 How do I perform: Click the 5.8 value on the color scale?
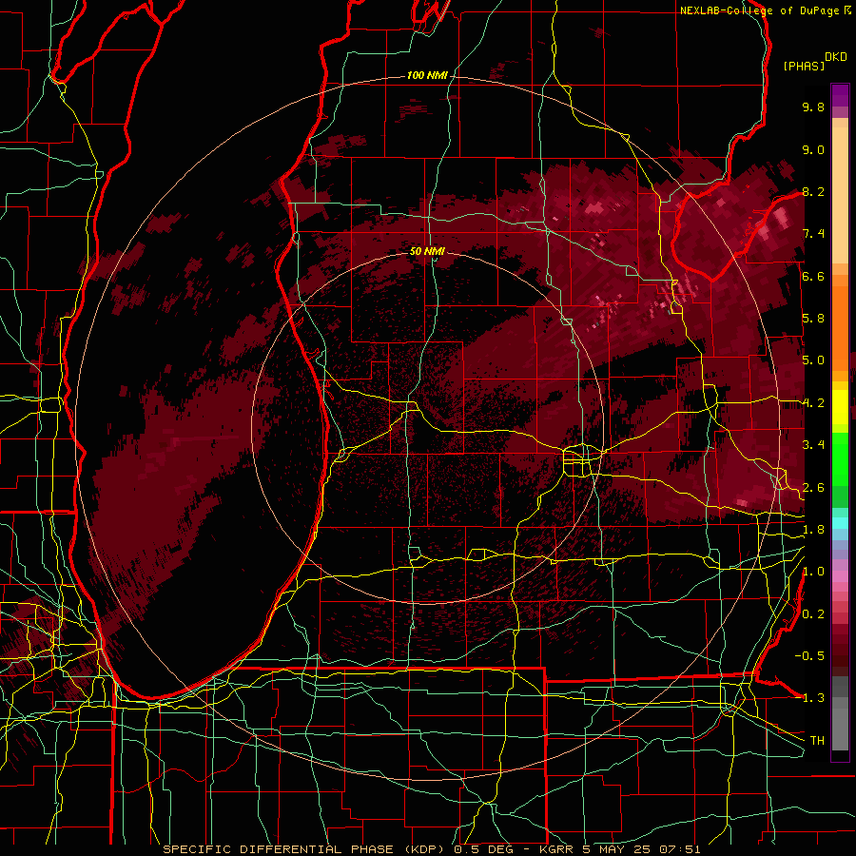pyautogui.click(x=813, y=319)
